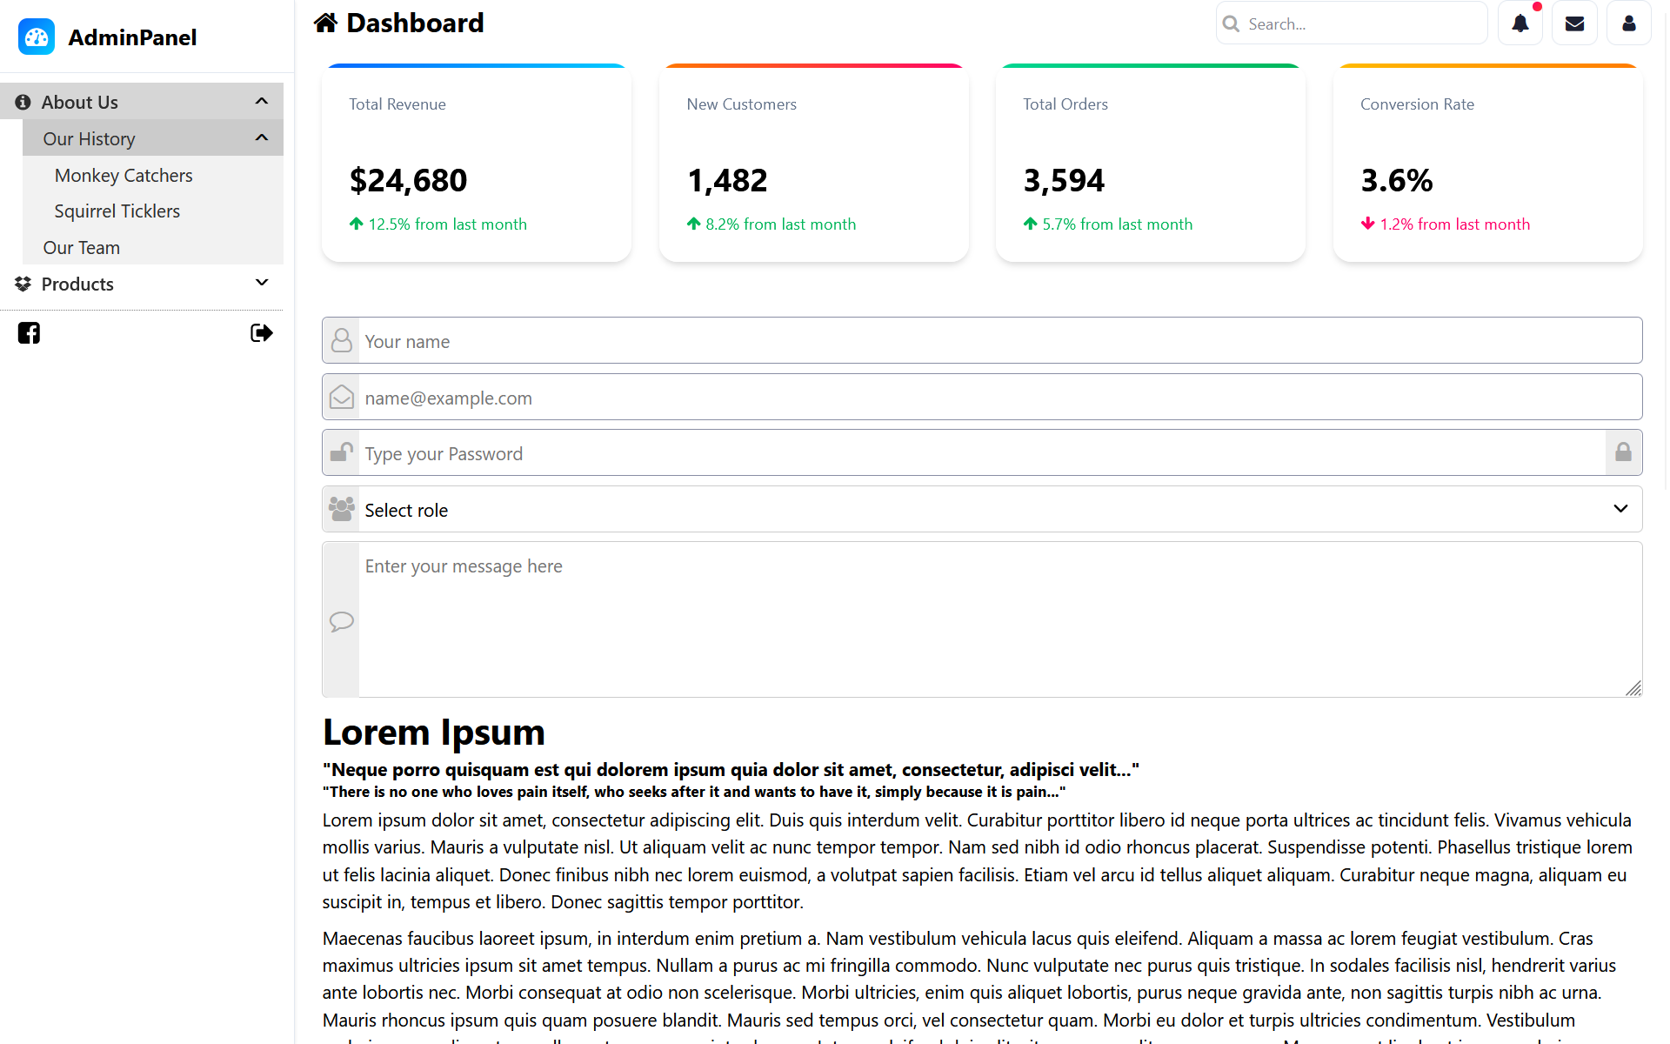Open the Select role dropdown
This screenshot has width=1670, height=1044.
click(983, 510)
